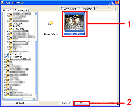133x107 pixels.
Task: Expand the topmost folder node in tree
Action: [8, 14]
